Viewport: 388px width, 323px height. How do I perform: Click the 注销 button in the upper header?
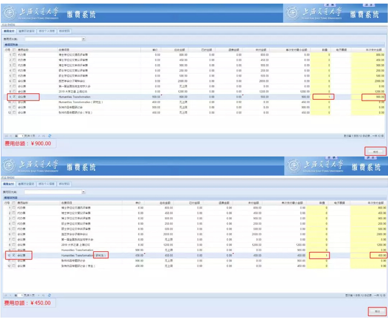329,5
